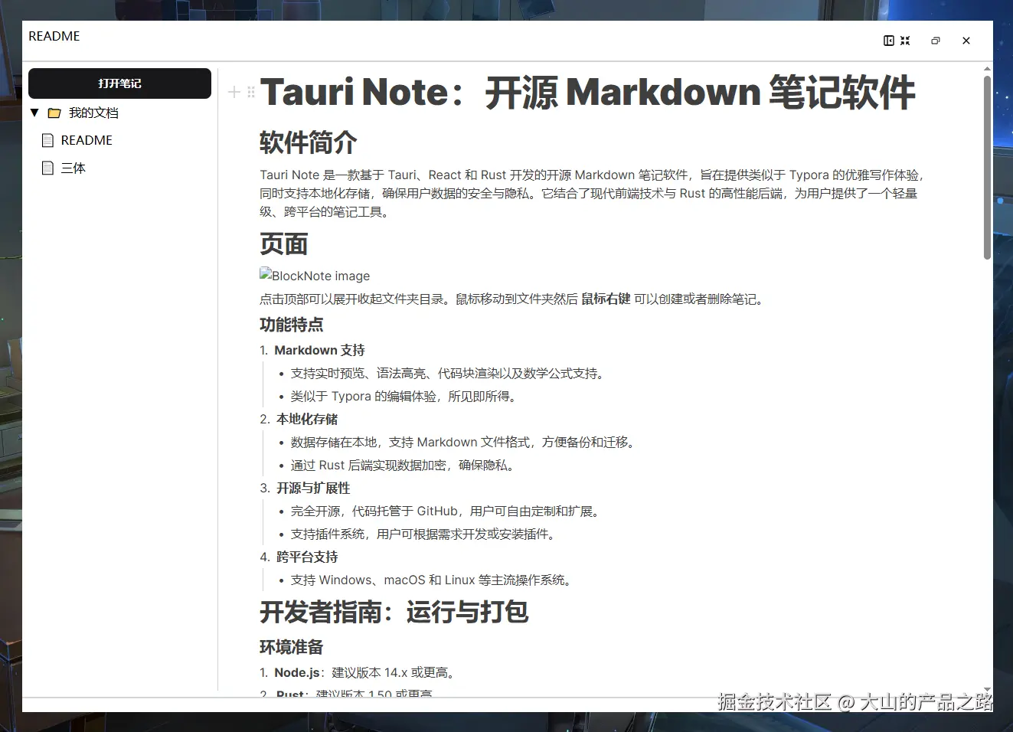Click the bullet mentioning GitHub 托管
1013x732 pixels.
coord(447,511)
